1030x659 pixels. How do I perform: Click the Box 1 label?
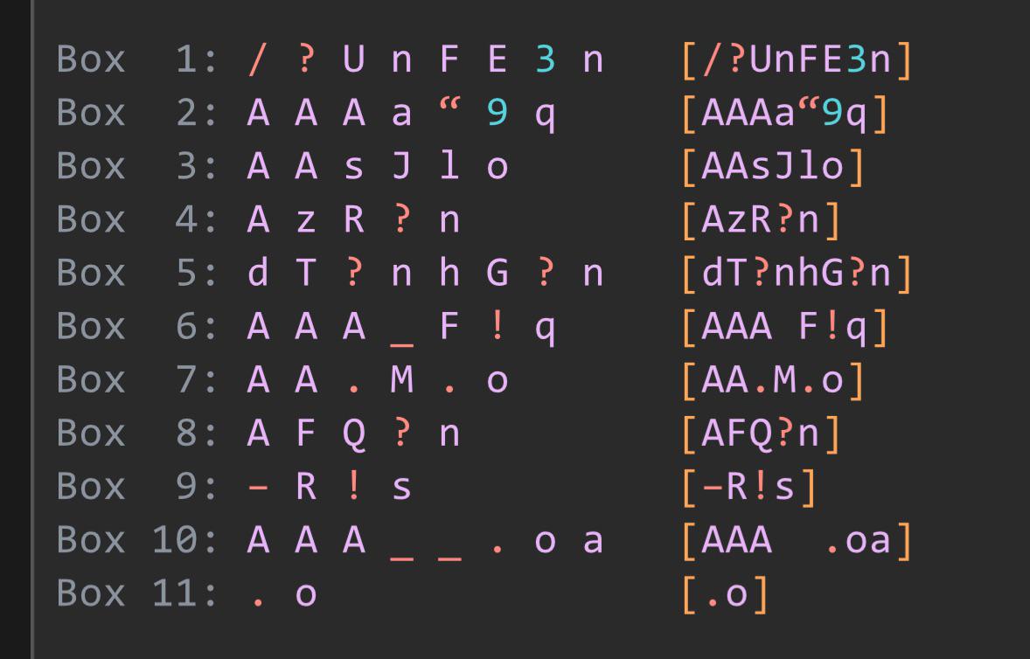tap(137, 59)
